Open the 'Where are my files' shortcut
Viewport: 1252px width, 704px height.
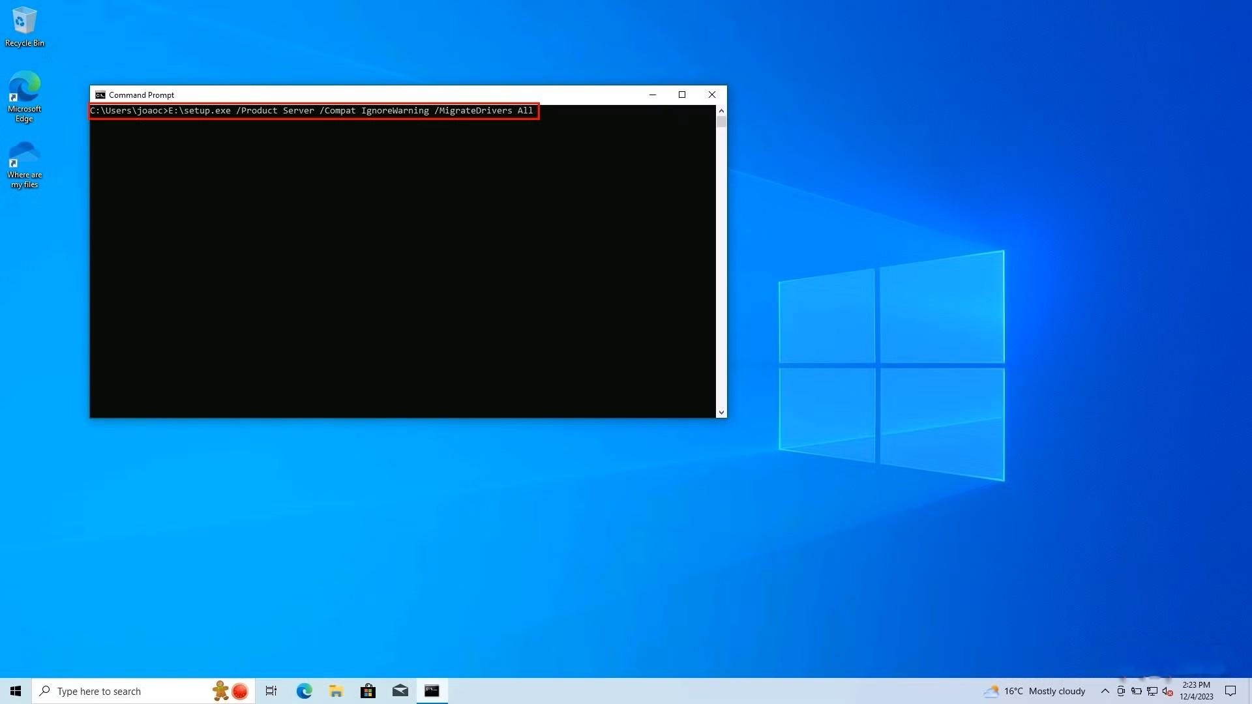[24, 163]
